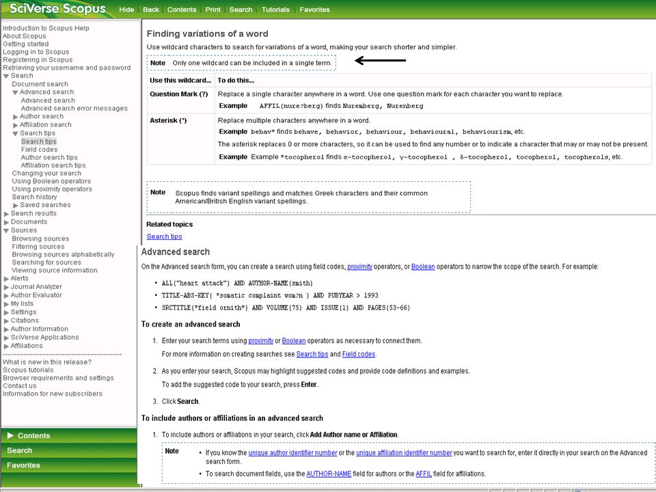Follow the first proximity link in Advanced search
Image resolution: width=656 pixels, height=492 pixels.
coord(359,267)
